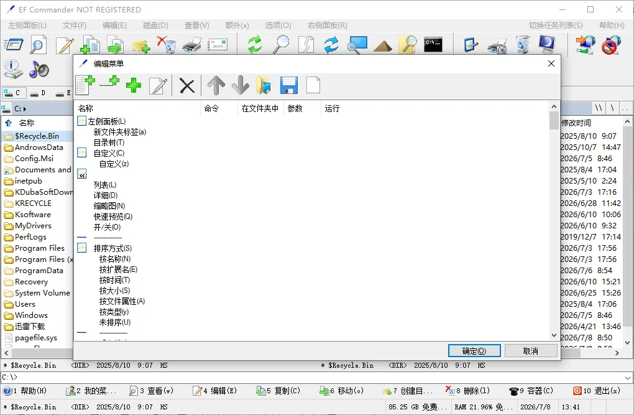The height and width of the screenshot is (415, 634).
Task: Move the entry up with the up arrow
Action: (x=216, y=85)
